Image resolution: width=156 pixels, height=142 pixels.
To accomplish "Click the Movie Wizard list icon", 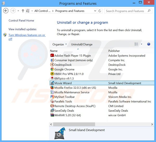I will (52, 83).
